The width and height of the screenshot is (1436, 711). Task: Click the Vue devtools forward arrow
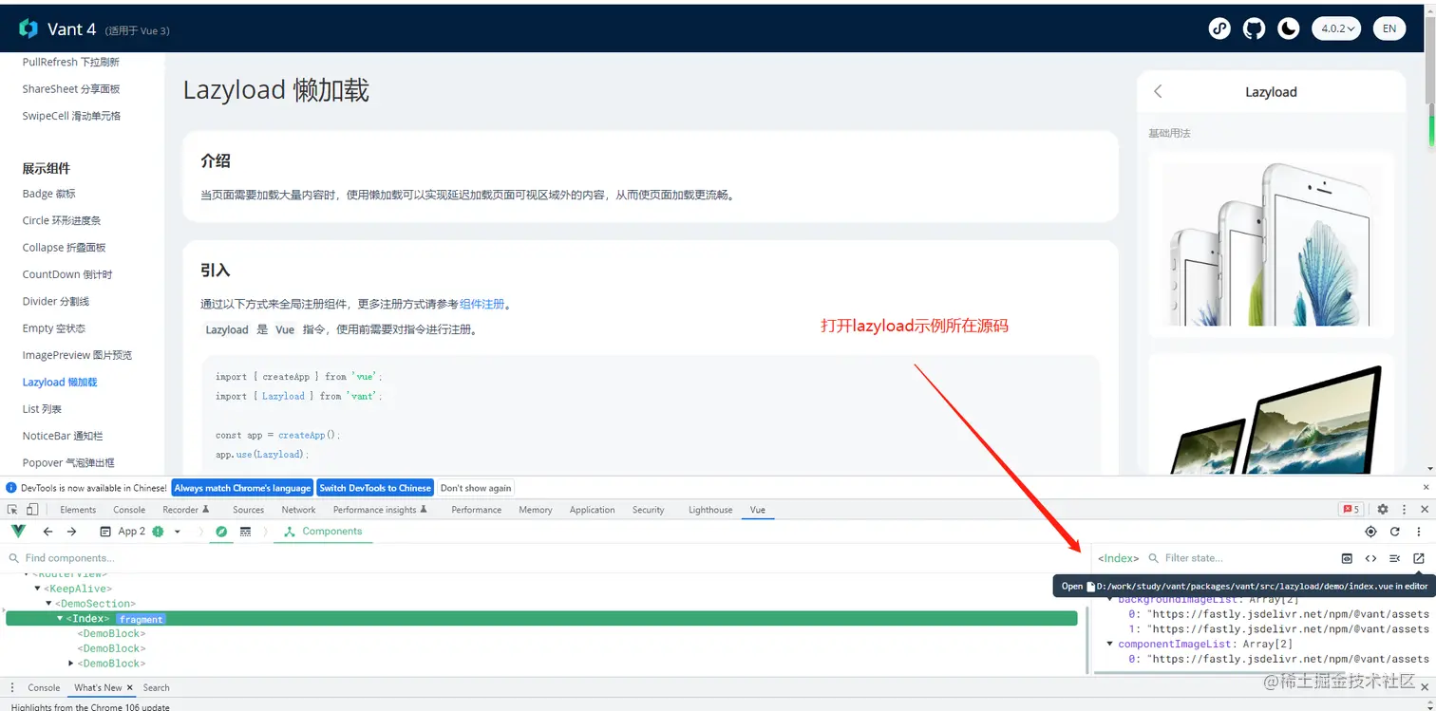click(x=71, y=532)
